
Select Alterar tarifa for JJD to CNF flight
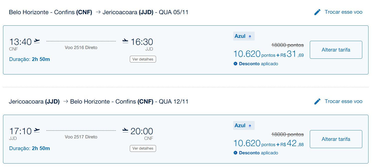(x=336, y=139)
